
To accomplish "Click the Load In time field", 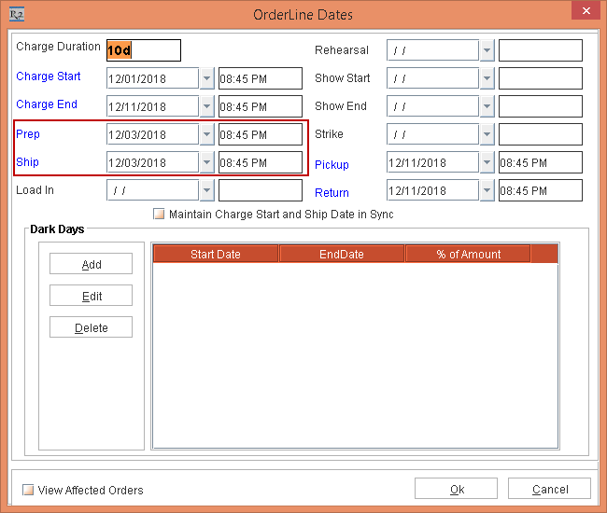I will coord(260,190).
